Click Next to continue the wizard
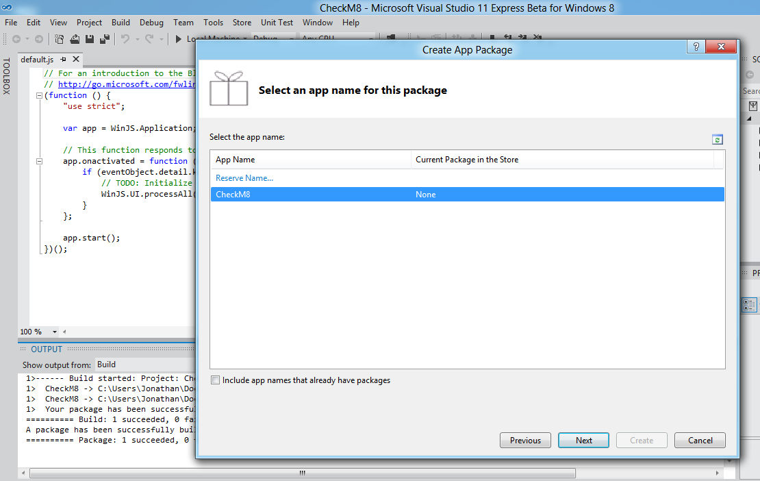Screen dimensions: 760x481 point(583,441)
